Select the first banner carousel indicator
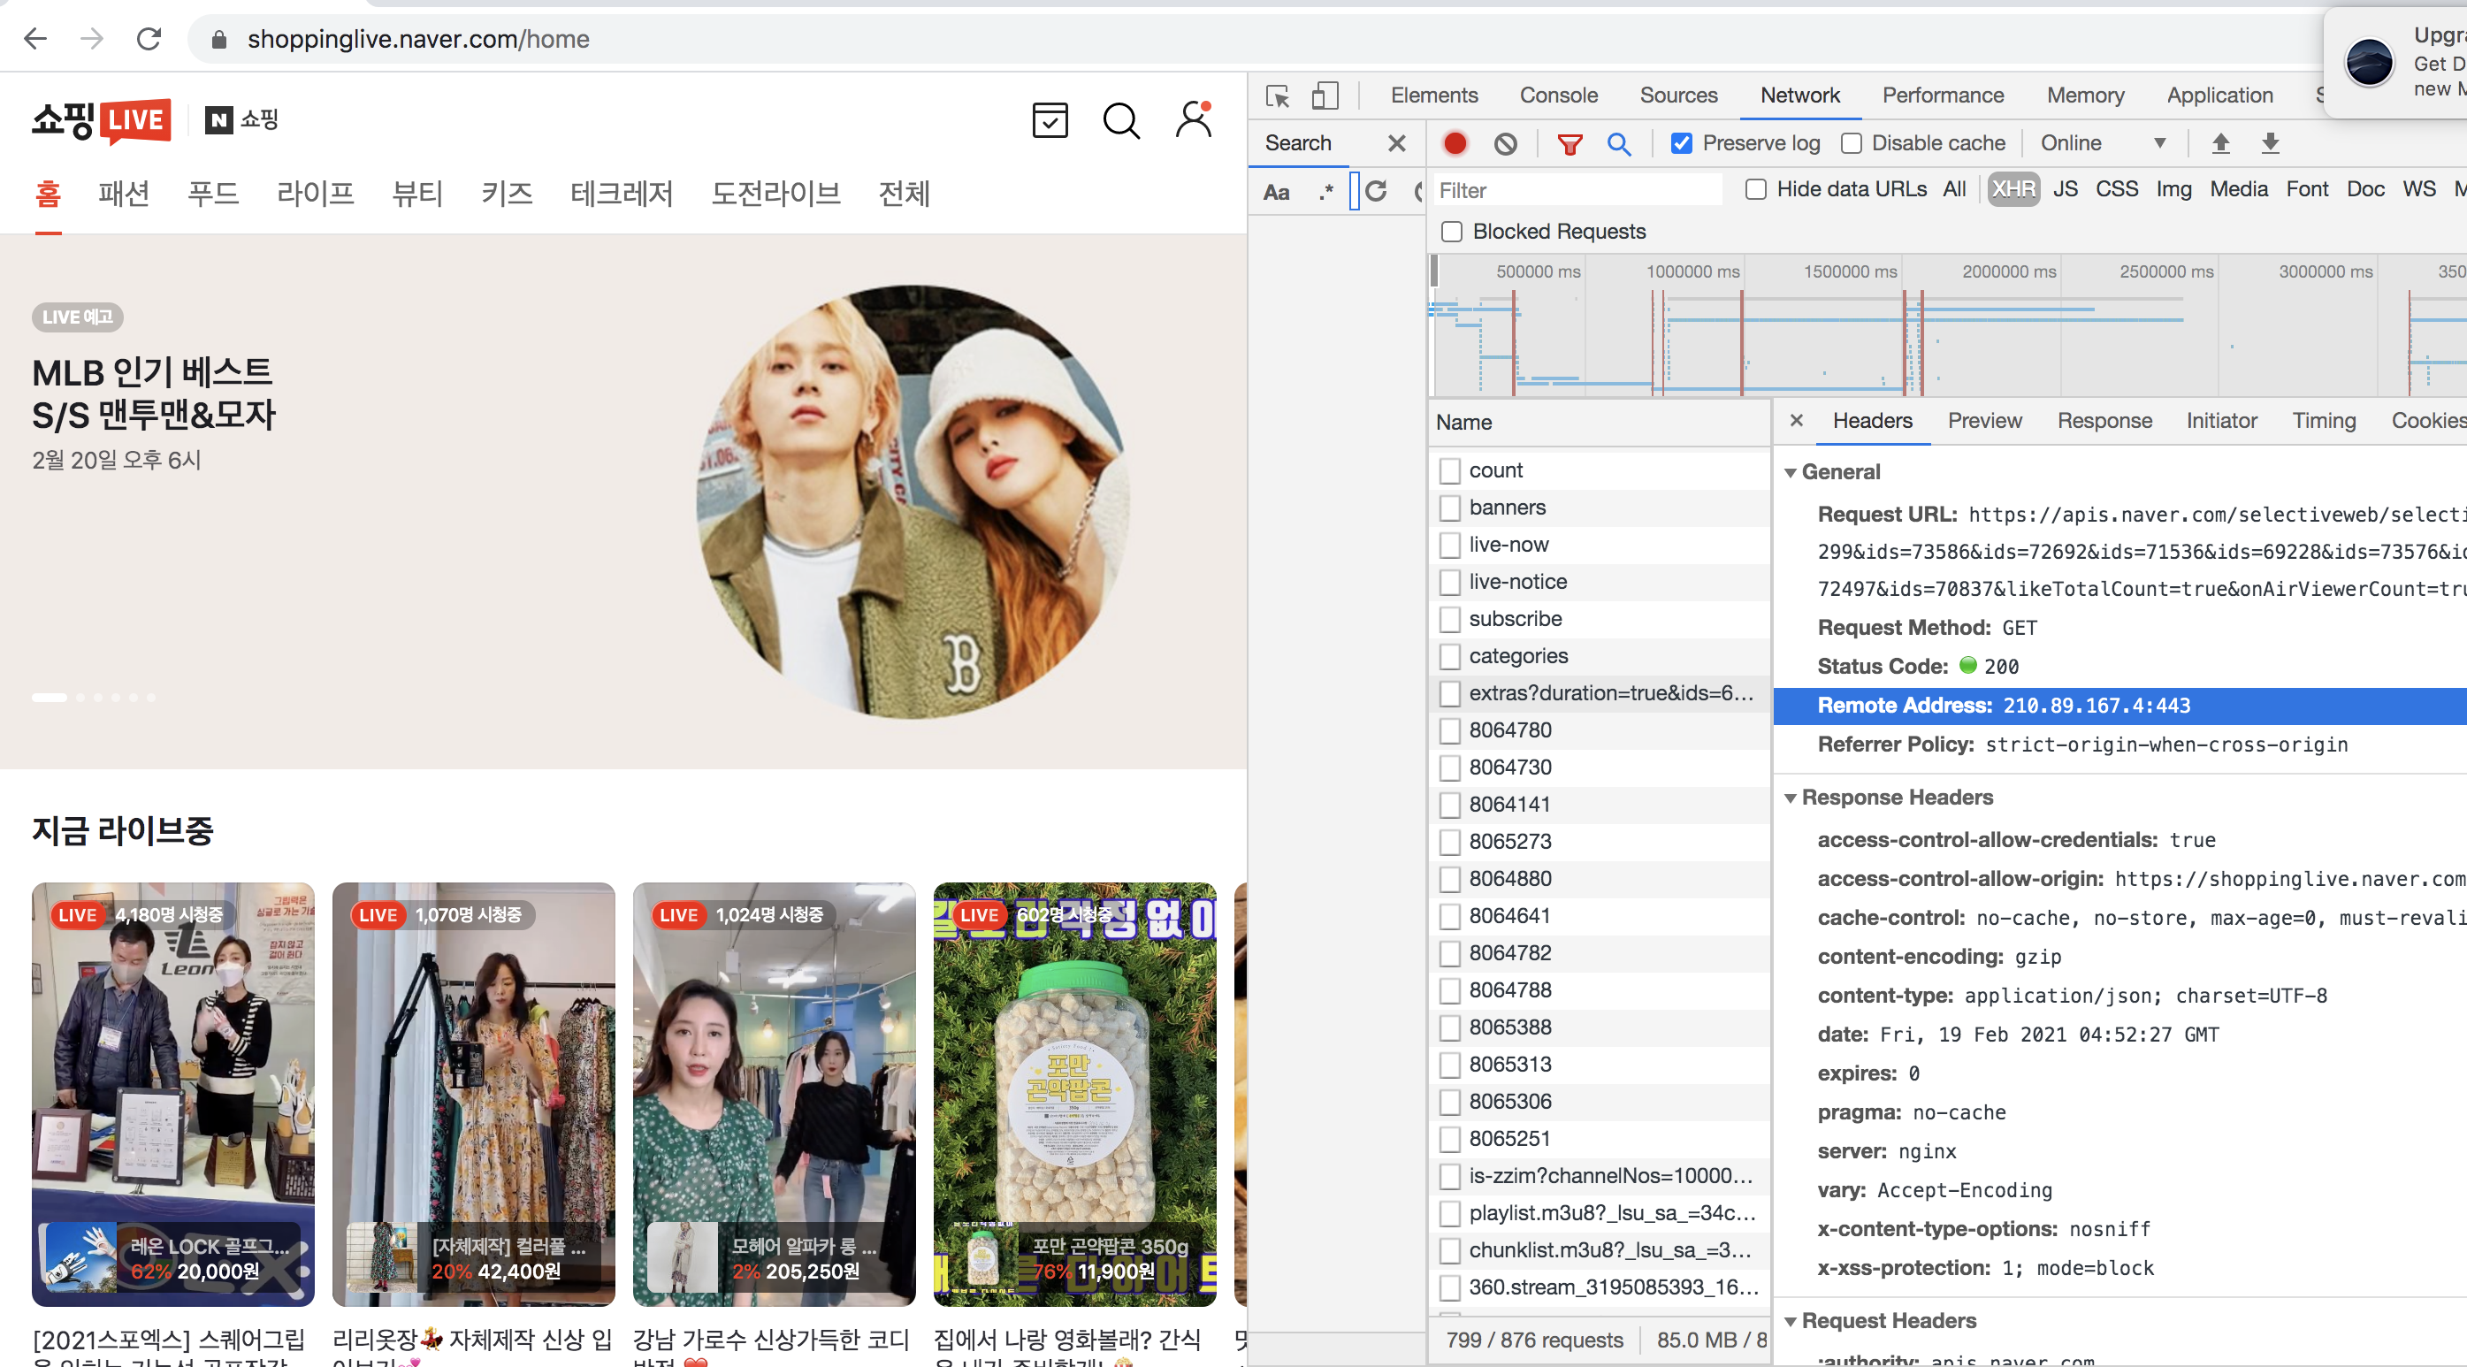Viewport: 2467px width, 1367px height. (50, 699)
